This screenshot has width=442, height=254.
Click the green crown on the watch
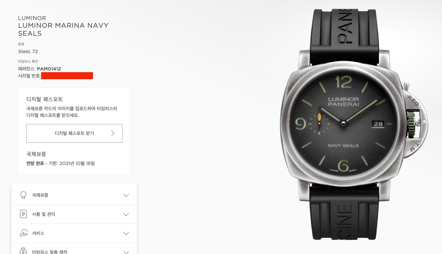[x=412, y=125]
